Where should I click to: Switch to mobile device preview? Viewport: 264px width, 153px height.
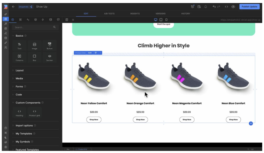pos(166,20)
